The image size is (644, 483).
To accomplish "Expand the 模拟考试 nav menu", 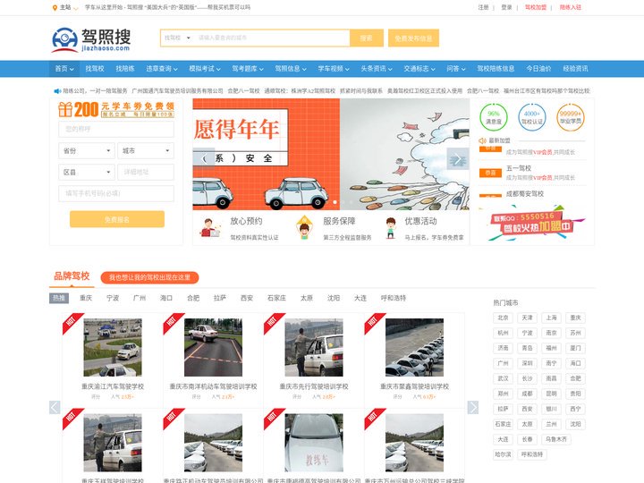I will click(x=205, y=69).
